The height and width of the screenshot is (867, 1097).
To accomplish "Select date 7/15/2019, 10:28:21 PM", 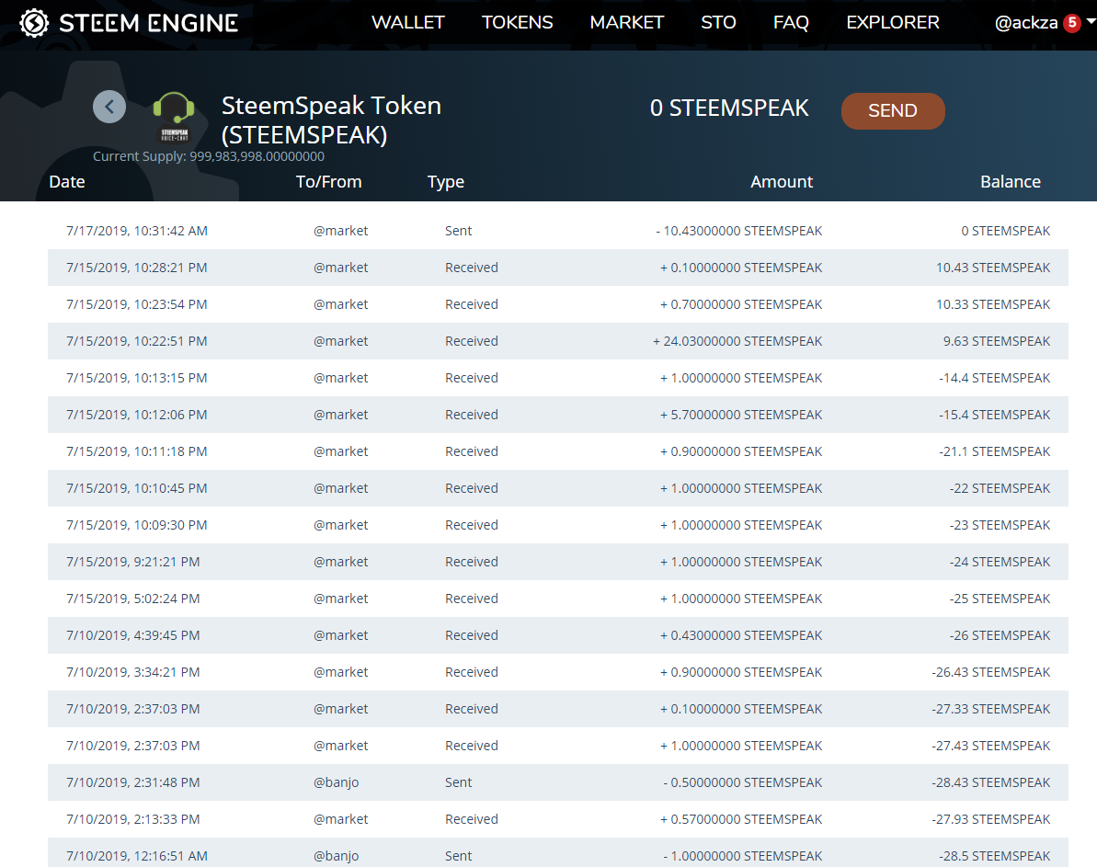I will tap(137, 268).
